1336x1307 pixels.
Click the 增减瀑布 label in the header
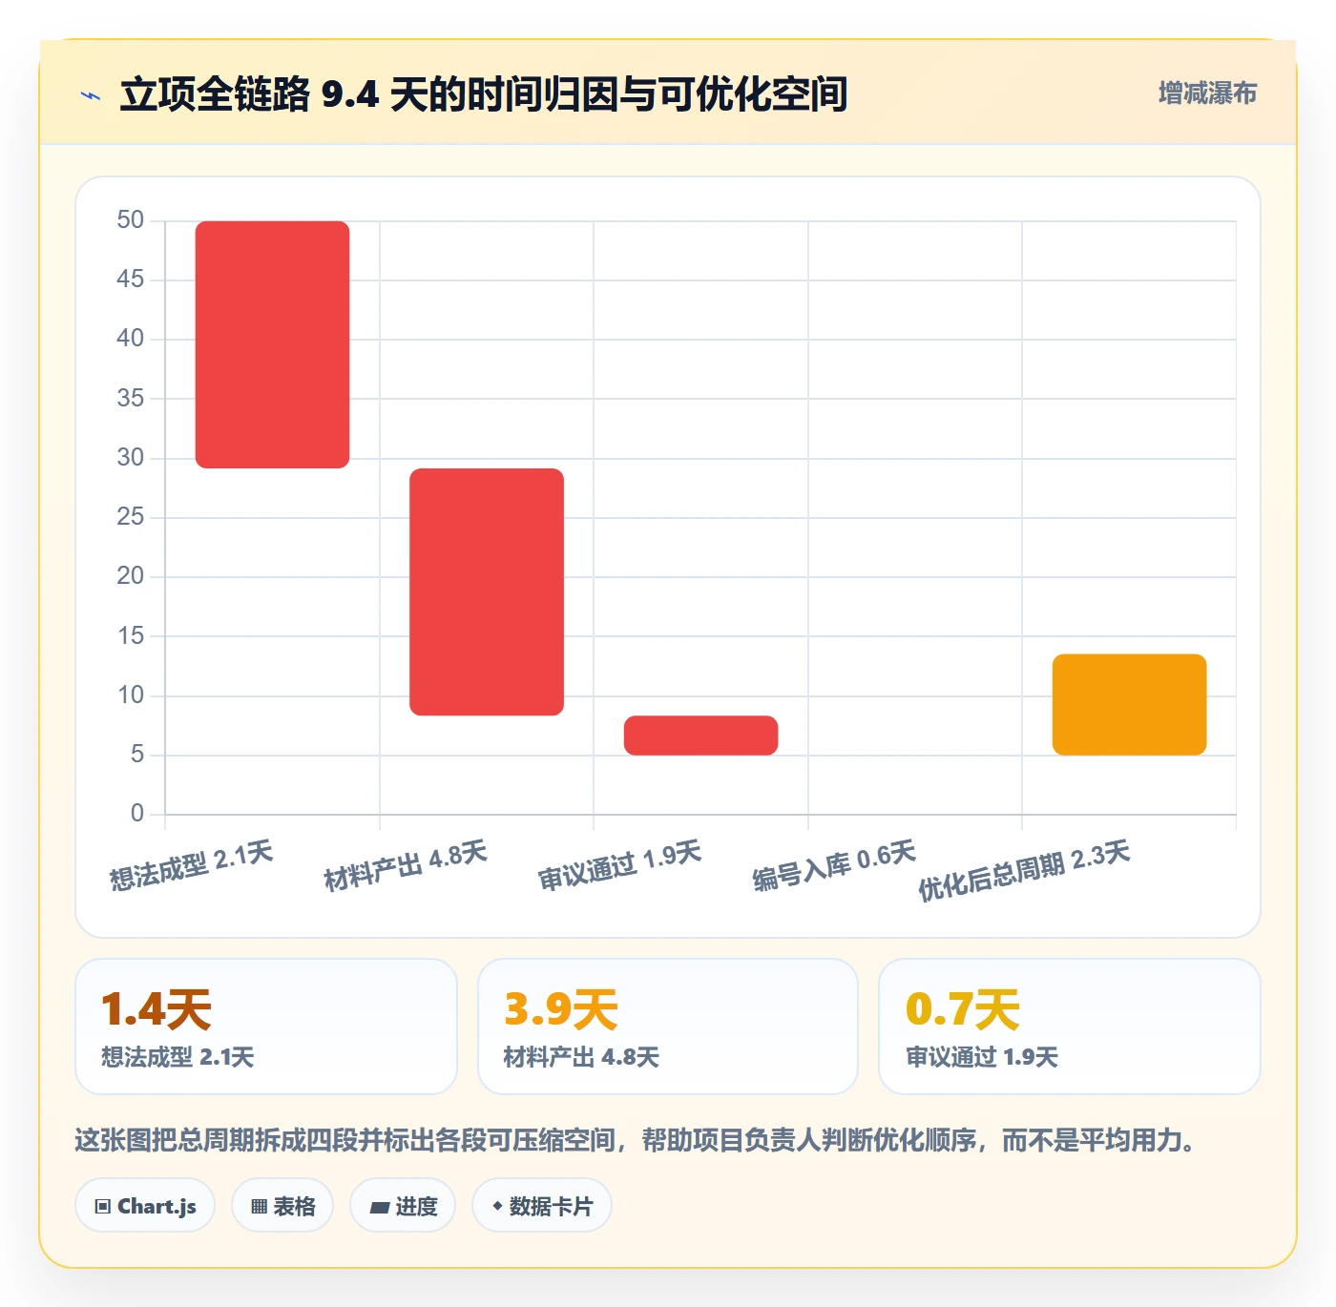[1207, 93]
